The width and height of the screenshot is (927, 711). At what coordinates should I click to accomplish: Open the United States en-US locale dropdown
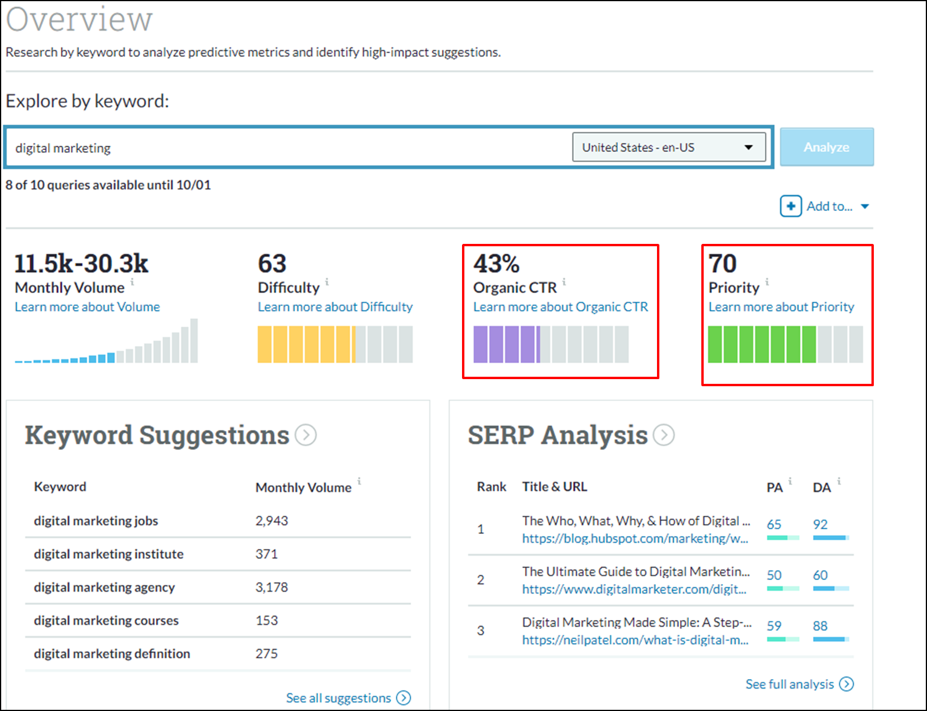pos(669,147)
